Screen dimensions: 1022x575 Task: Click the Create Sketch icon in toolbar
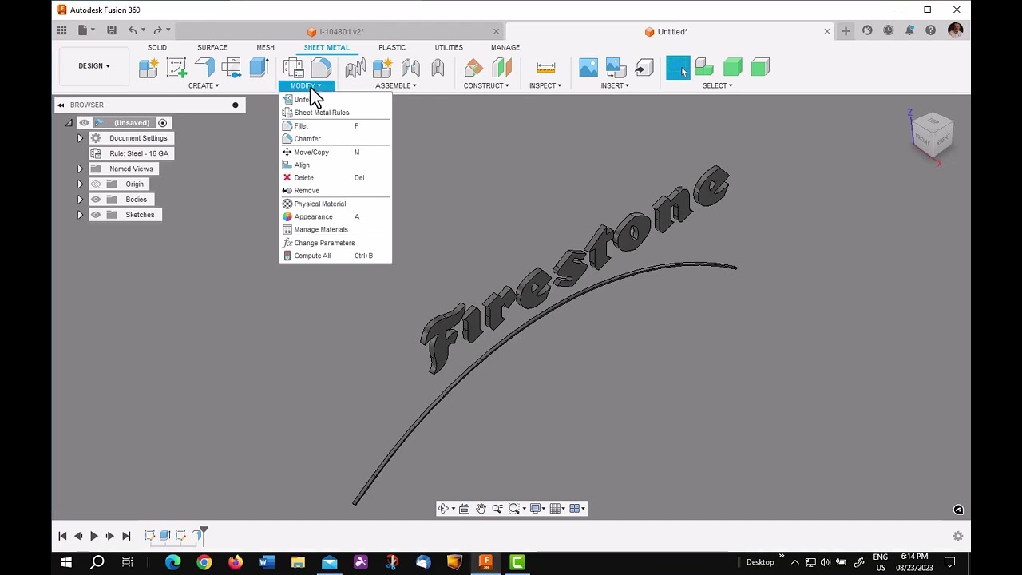point(176,68)
